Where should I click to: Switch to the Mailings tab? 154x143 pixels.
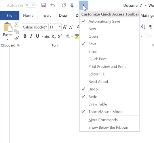147,16
